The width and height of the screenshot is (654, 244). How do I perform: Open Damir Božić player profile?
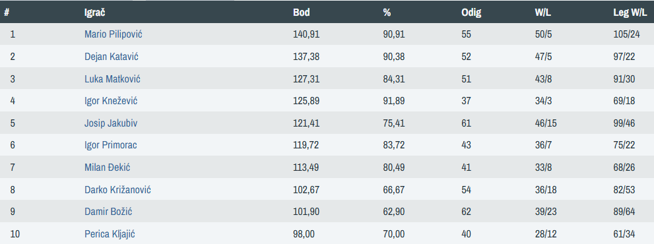(108, 212)
